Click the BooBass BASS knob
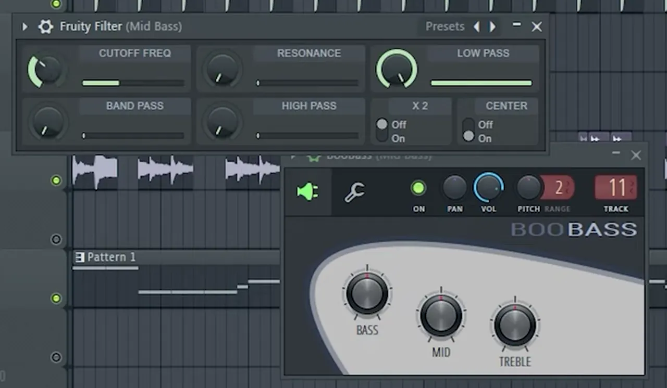667x388 pixels. [367, 293]
